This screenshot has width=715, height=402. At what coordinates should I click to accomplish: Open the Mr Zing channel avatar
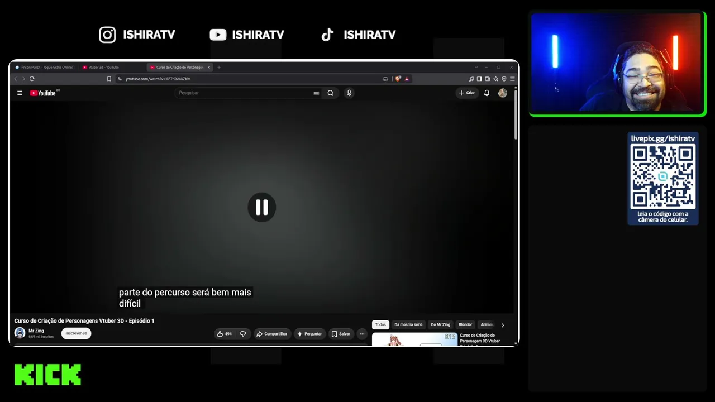tap(20, 333)
